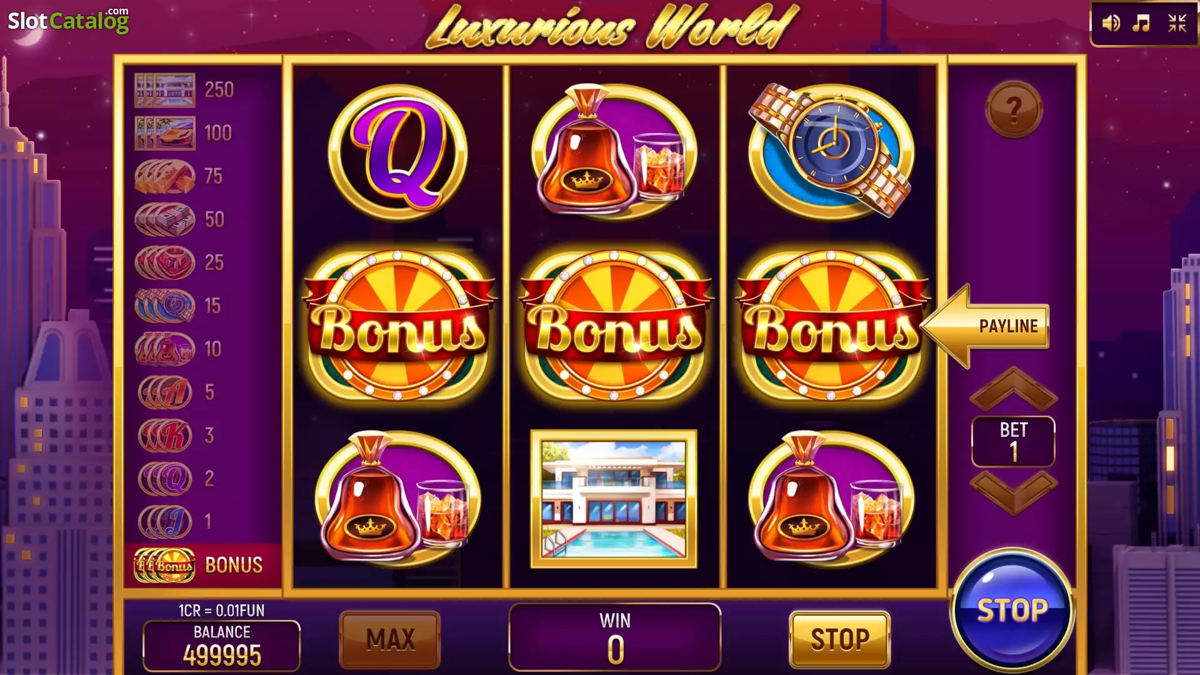Select the 250 mansion paytable entry

coord(185,90)
